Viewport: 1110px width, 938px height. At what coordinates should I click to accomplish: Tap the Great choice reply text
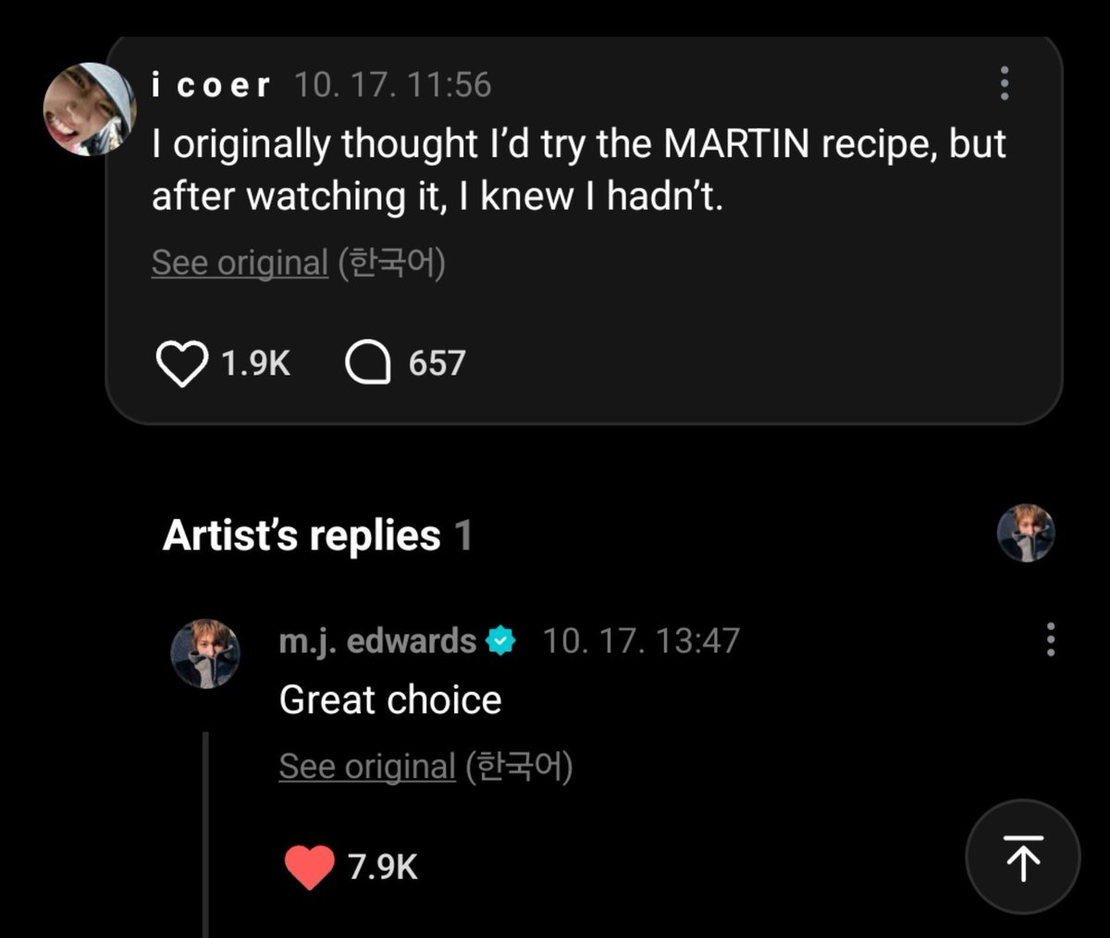390,700
